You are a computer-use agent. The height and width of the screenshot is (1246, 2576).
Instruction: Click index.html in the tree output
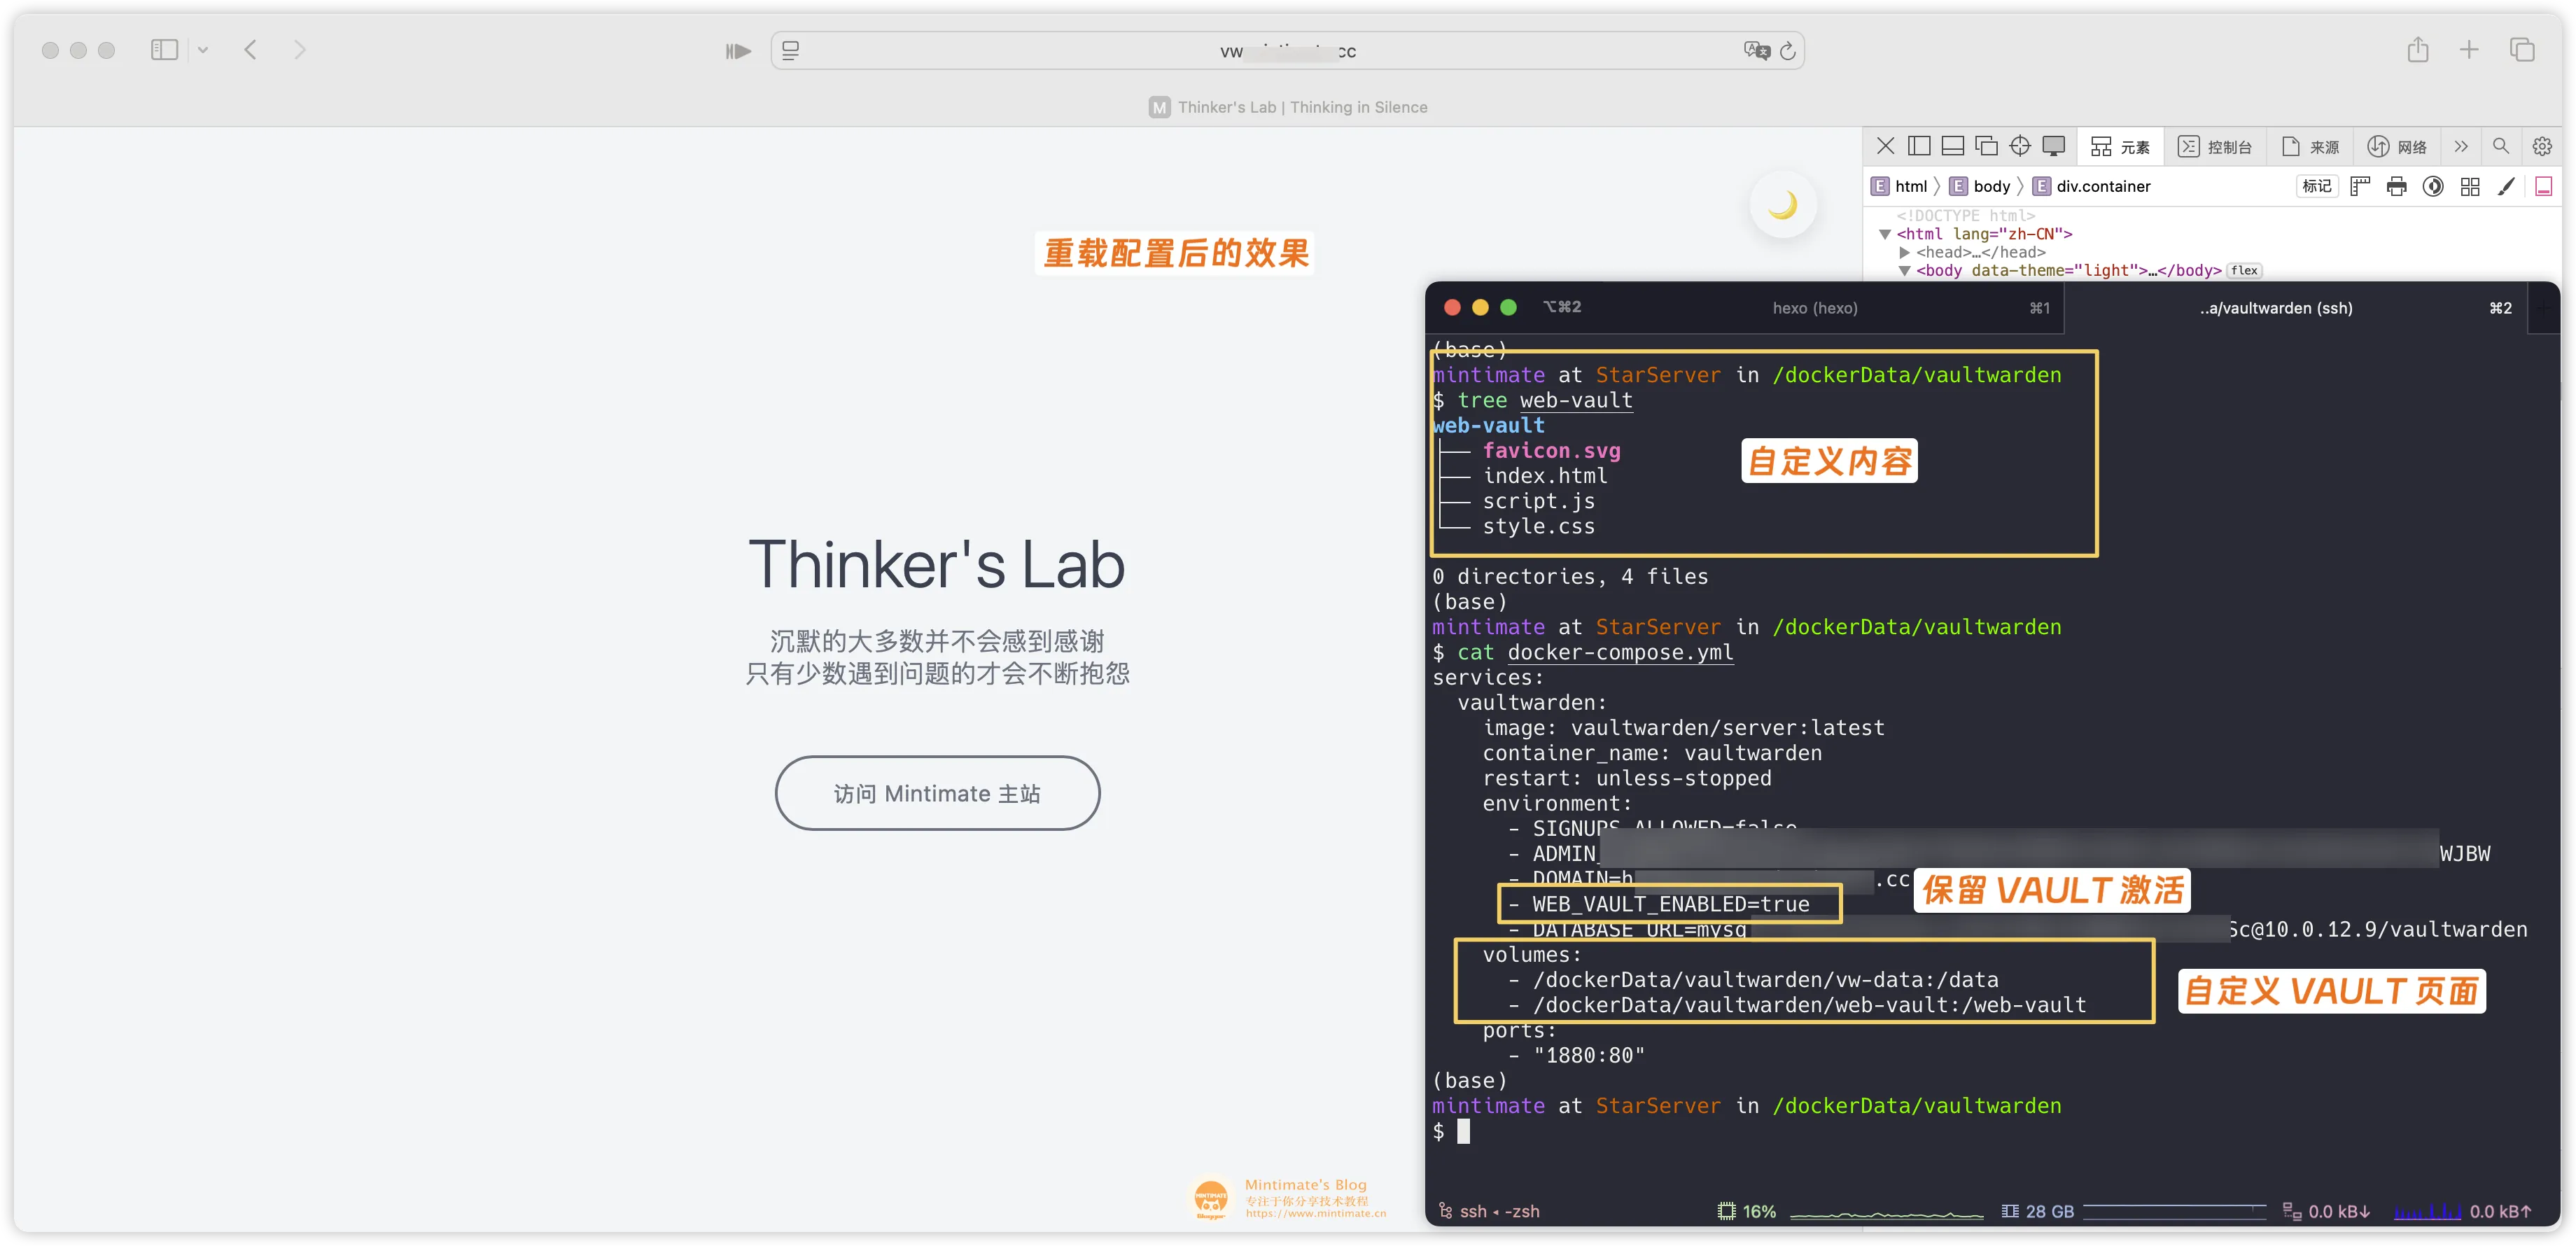[x=1545, y=476]
